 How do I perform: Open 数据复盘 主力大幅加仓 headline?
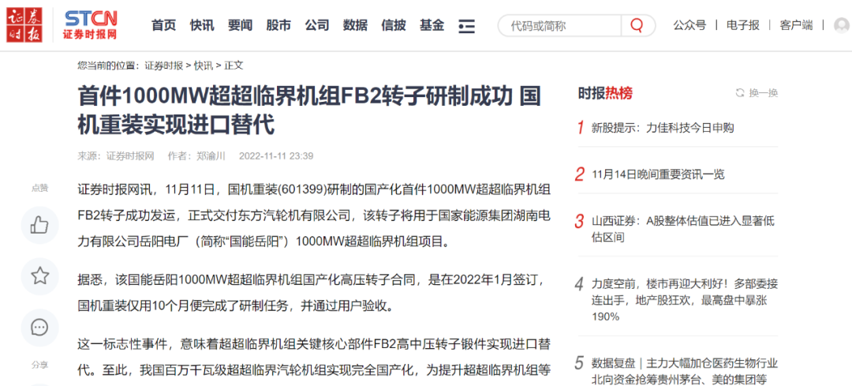point(685,371)
